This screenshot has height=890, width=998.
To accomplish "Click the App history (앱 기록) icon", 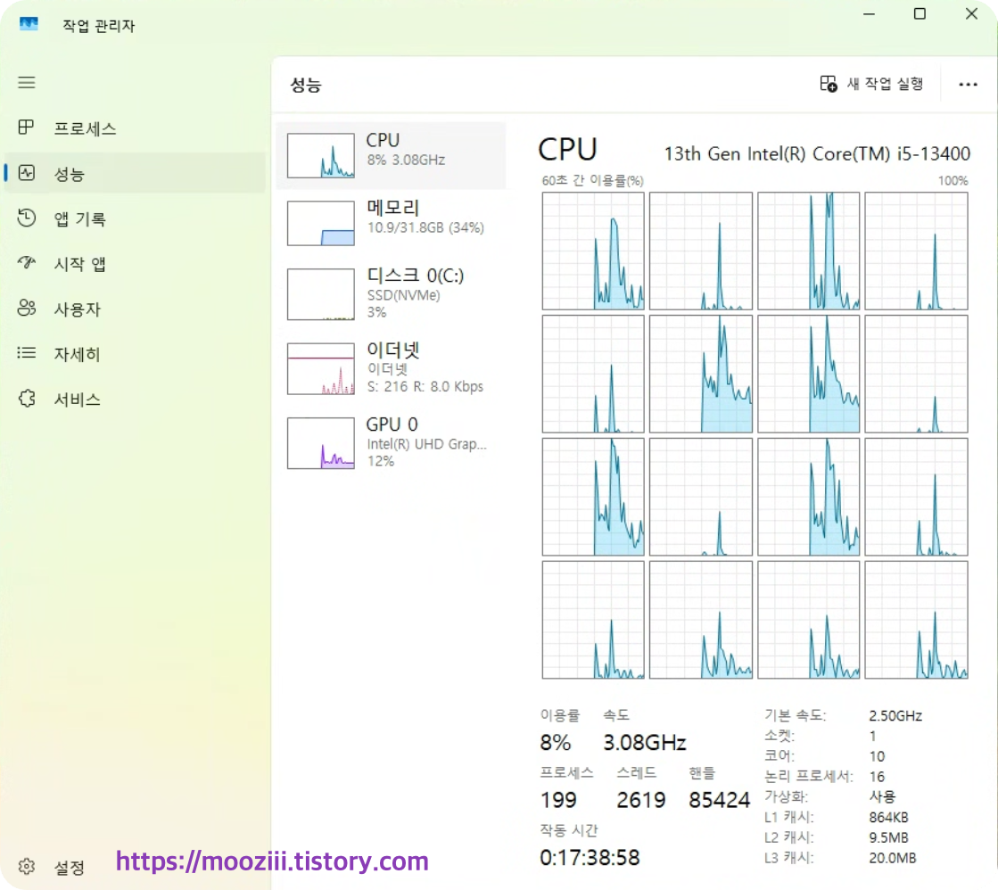I will tap(27, 218).
